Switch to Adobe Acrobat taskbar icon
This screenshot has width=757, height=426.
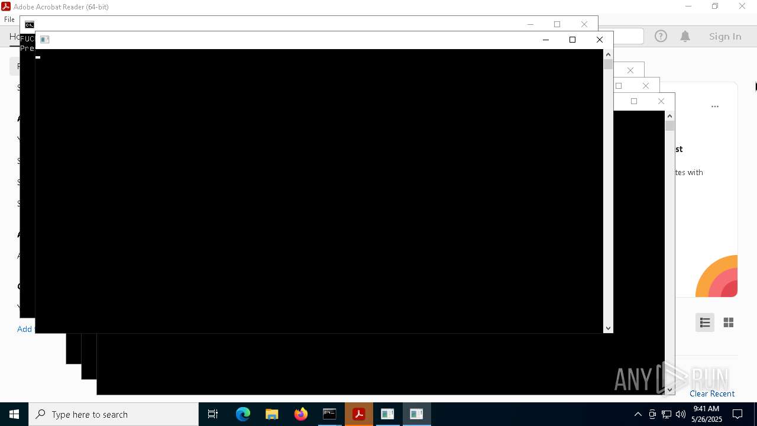click(358, 414)
